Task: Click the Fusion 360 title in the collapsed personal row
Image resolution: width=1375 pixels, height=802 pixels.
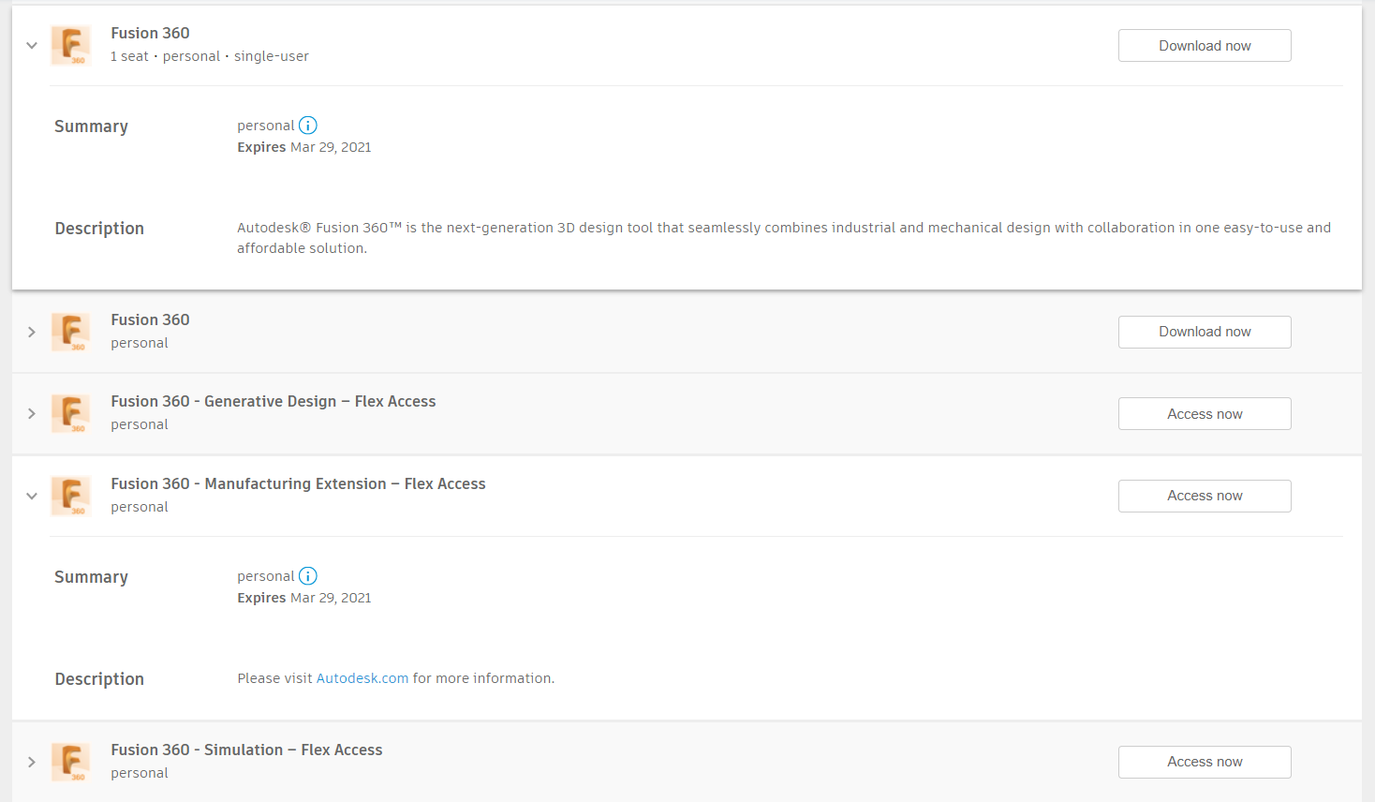Action: [150, 319]
